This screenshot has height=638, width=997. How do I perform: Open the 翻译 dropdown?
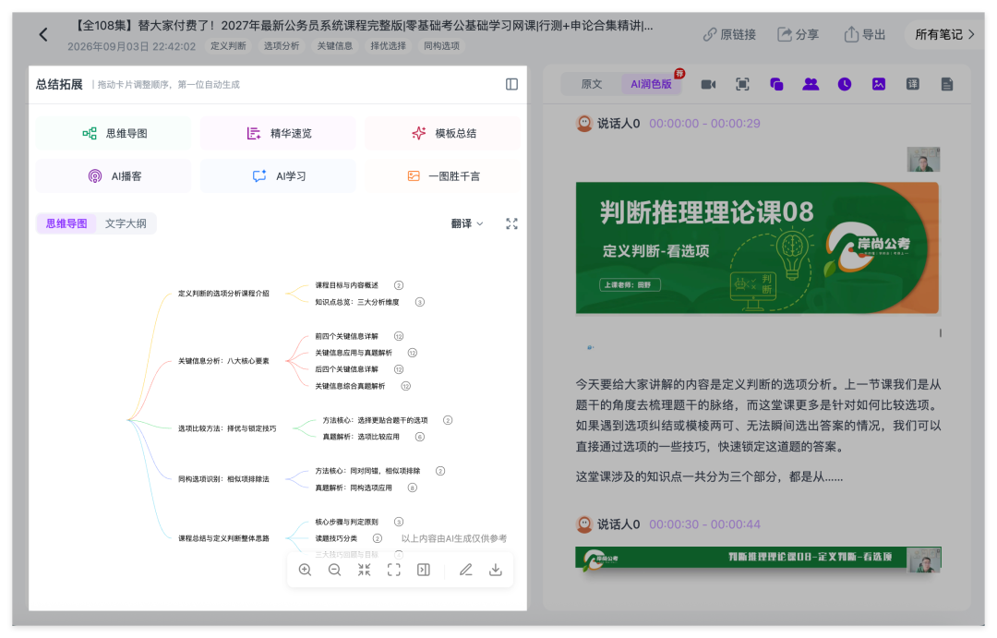(x=467, y=224)
